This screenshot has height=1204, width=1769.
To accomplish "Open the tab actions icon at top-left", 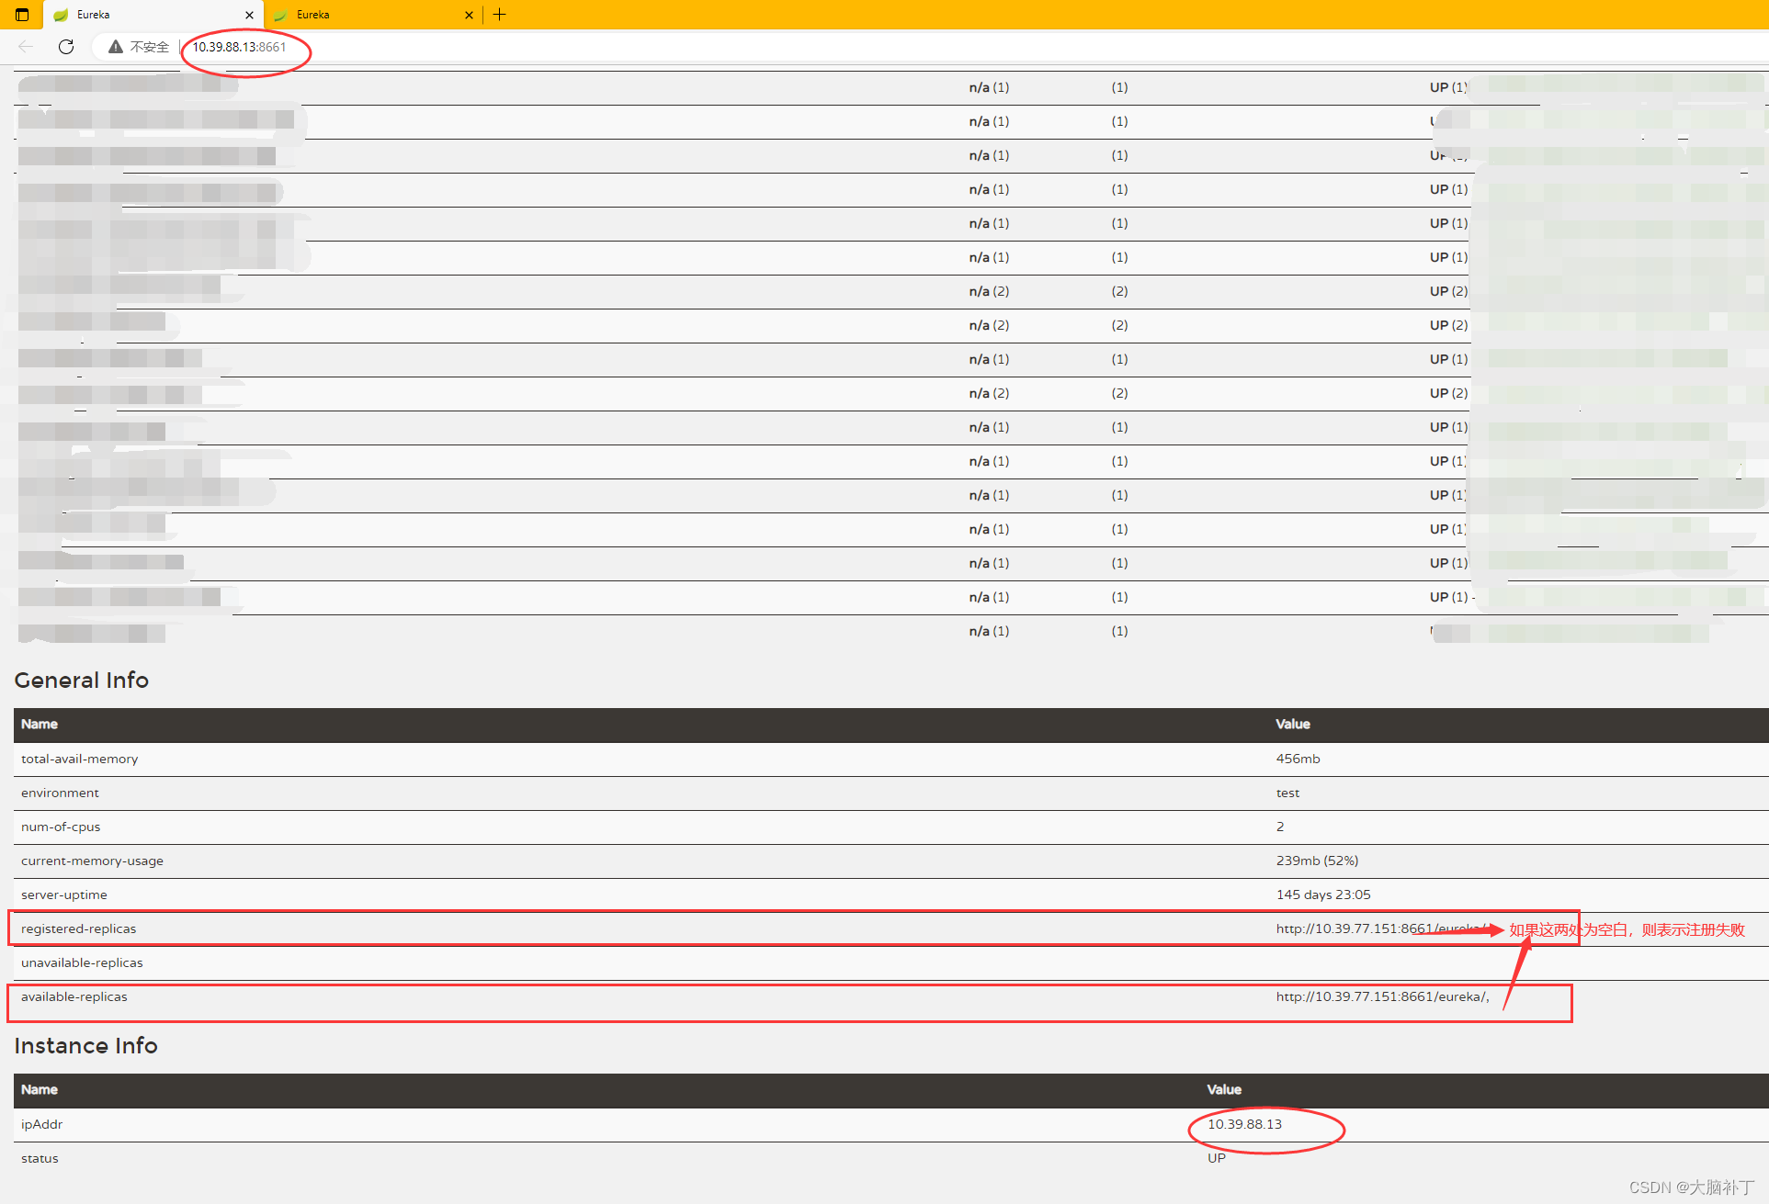I will (22, 15).
